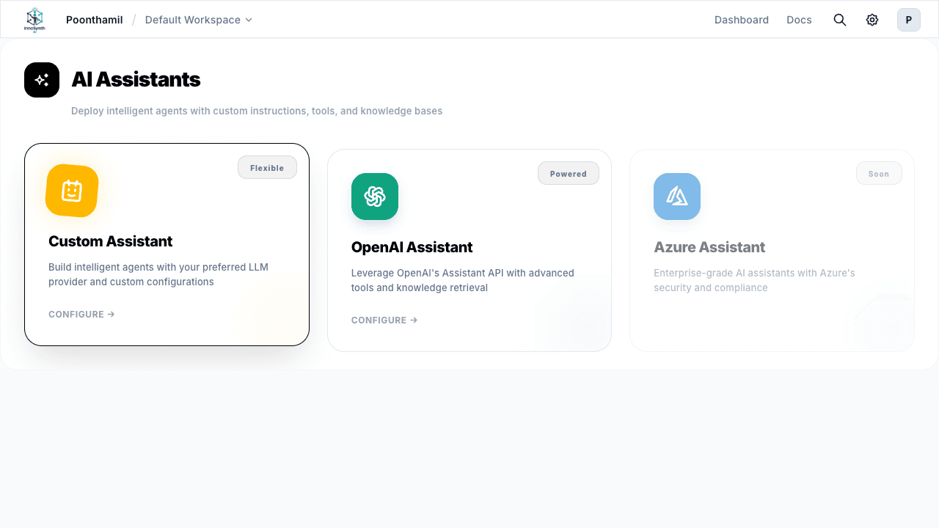Click the AI Assistants sparkle icon
Image resolution: width=939 pixels, height=528 pixels.
pos(42,80)
